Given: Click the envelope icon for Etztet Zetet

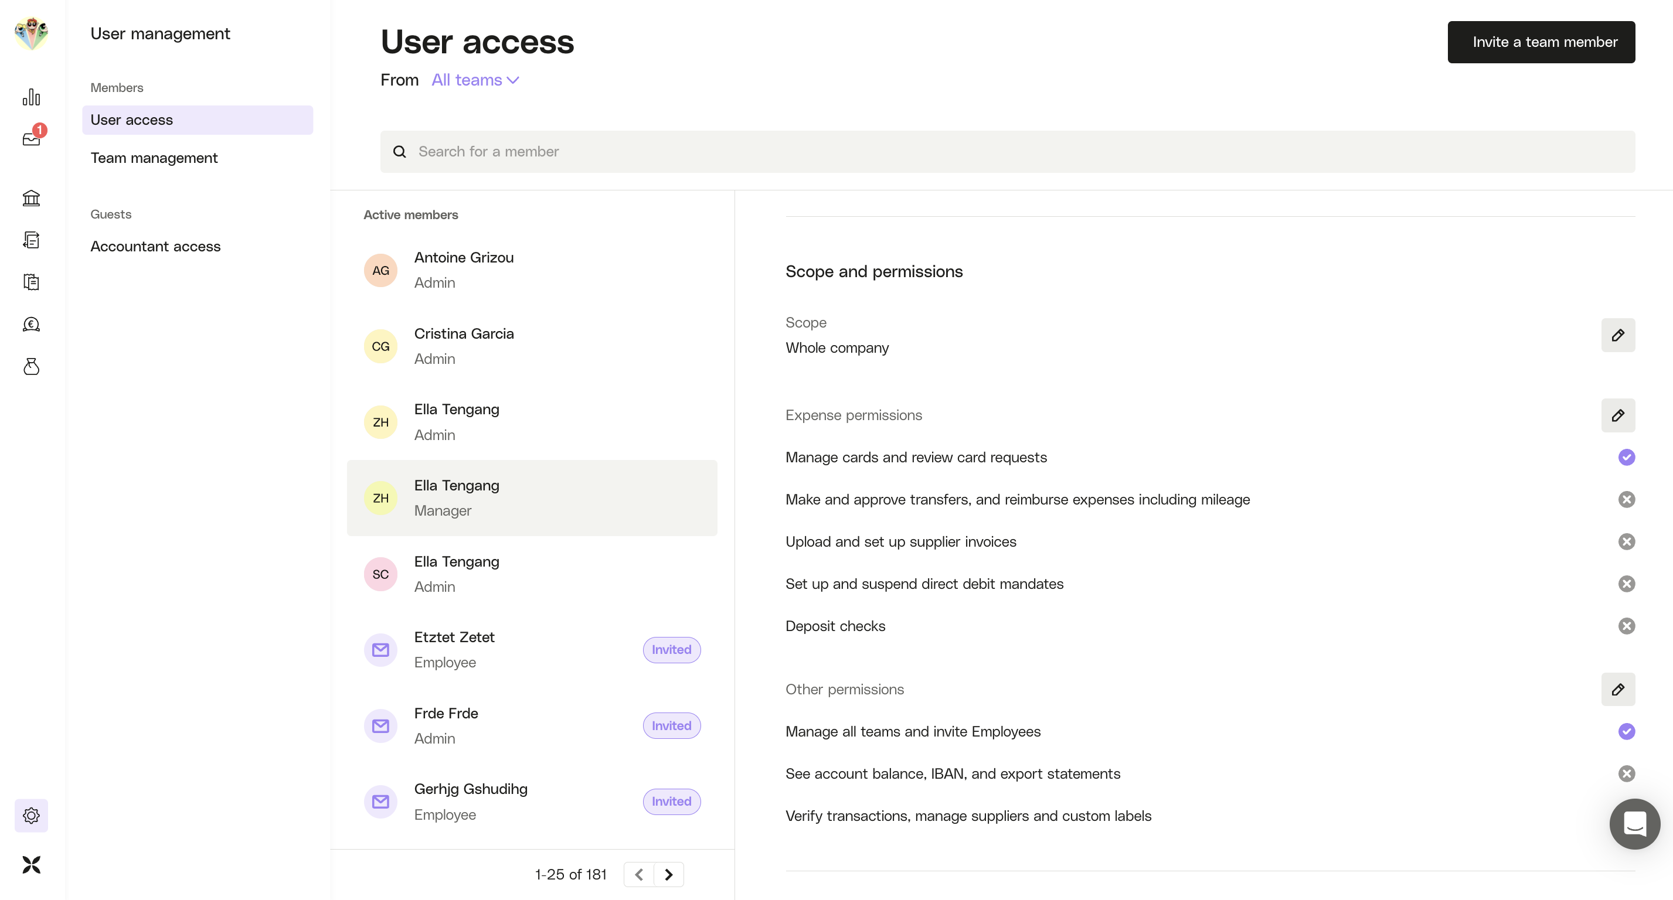Looking at the screenshot, I should pyautogui.click(x=380, y=650).
